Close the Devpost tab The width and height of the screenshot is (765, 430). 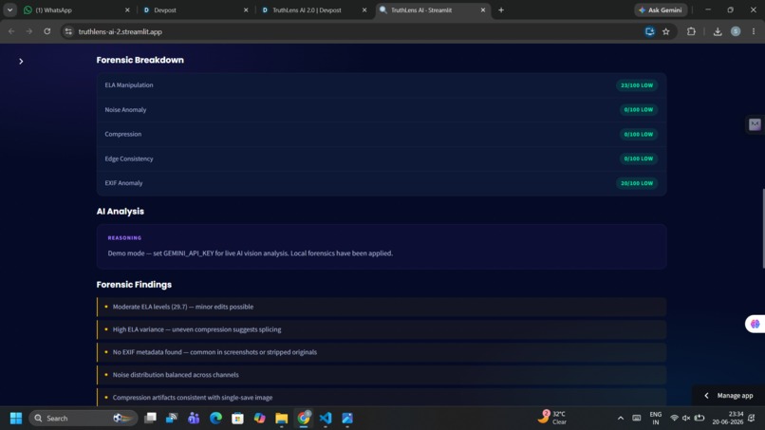(x=246, y=9)
